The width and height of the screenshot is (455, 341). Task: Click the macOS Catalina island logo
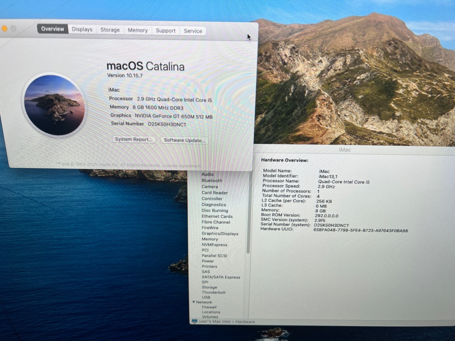[x=54, y=105]
